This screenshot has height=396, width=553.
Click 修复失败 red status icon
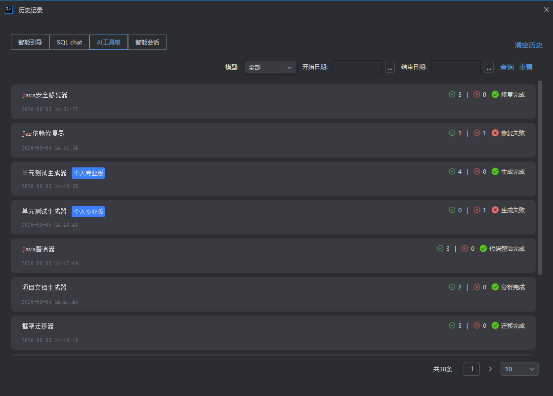(495, 133)
